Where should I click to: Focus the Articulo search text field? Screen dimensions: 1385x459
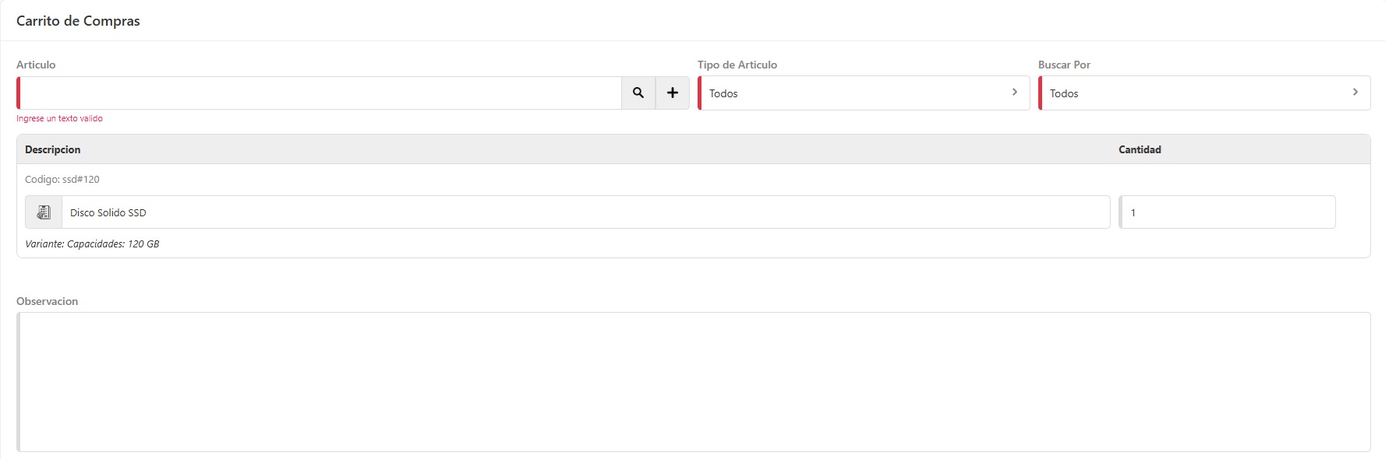click(x=320, y=93)
